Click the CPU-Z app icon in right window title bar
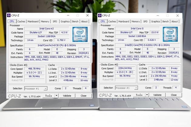 pyautogui.click(x=100, y=15)
